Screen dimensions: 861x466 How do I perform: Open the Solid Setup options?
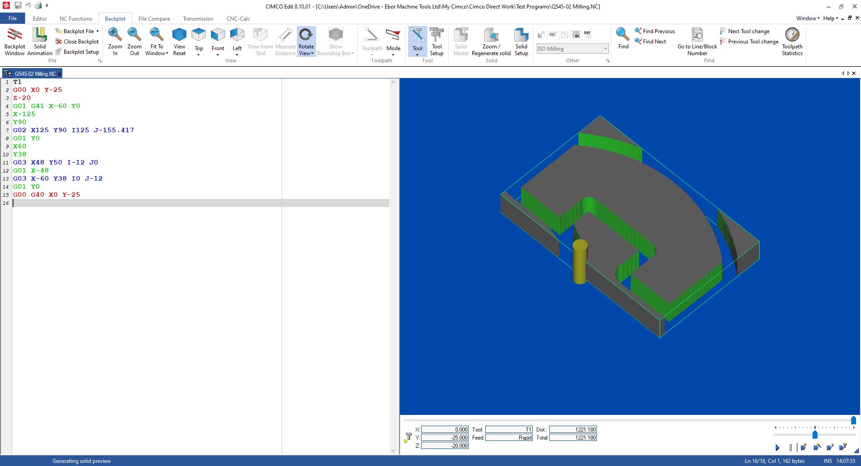(x=522, y=41)
